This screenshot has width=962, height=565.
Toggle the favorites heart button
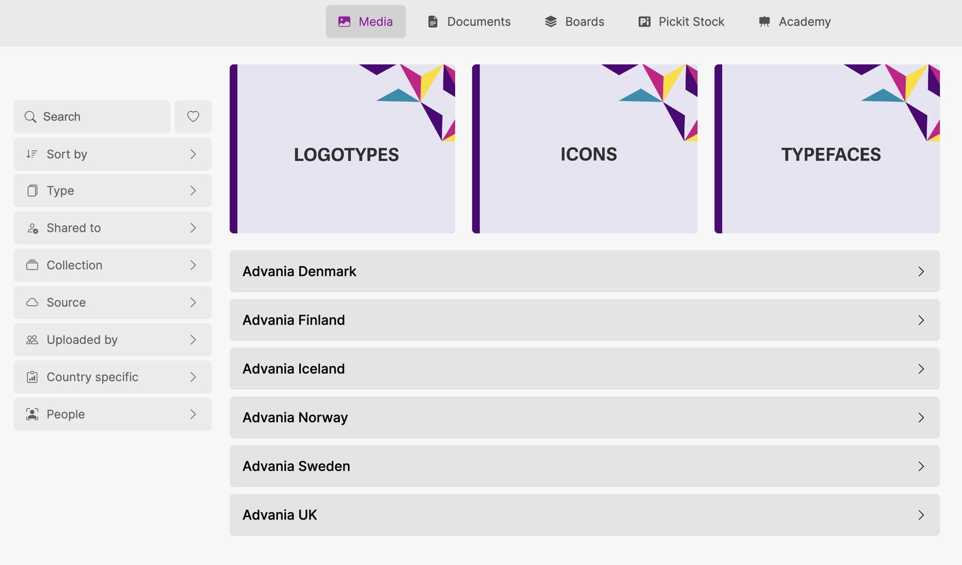[x=193, y=117]
